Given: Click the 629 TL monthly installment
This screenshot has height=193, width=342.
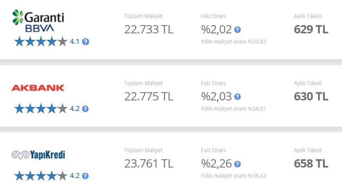Looking at the screenshot, I should pyautogui.click(x=311, y=29).
